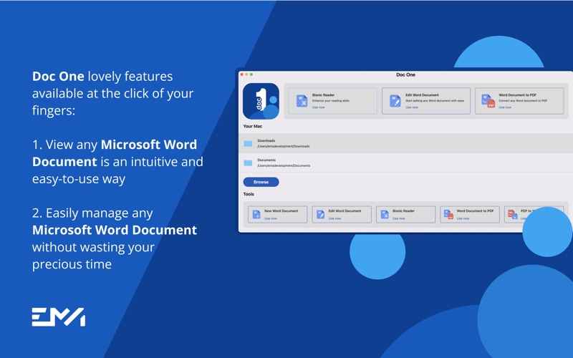573x358 pixels.
Task: Click the Edit Word Document title in the top banner
Action: pyautogui.click(x=422, y=95)
